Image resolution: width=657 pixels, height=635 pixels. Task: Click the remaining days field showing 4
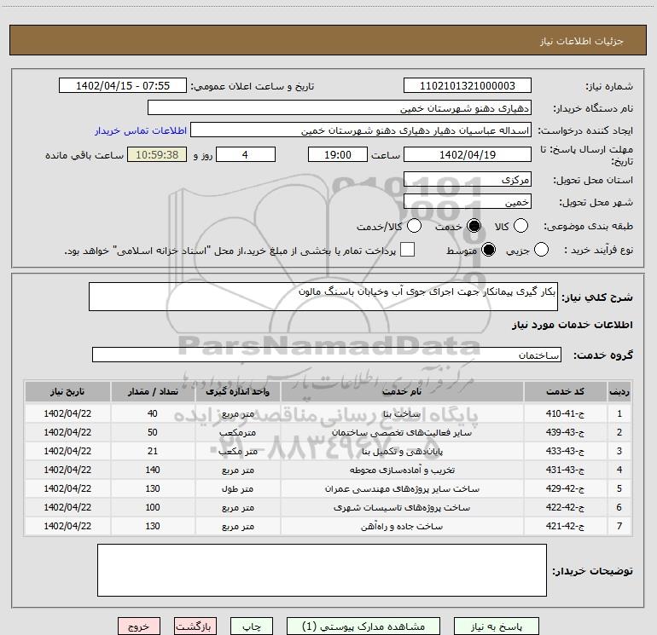tap(246, 154)
